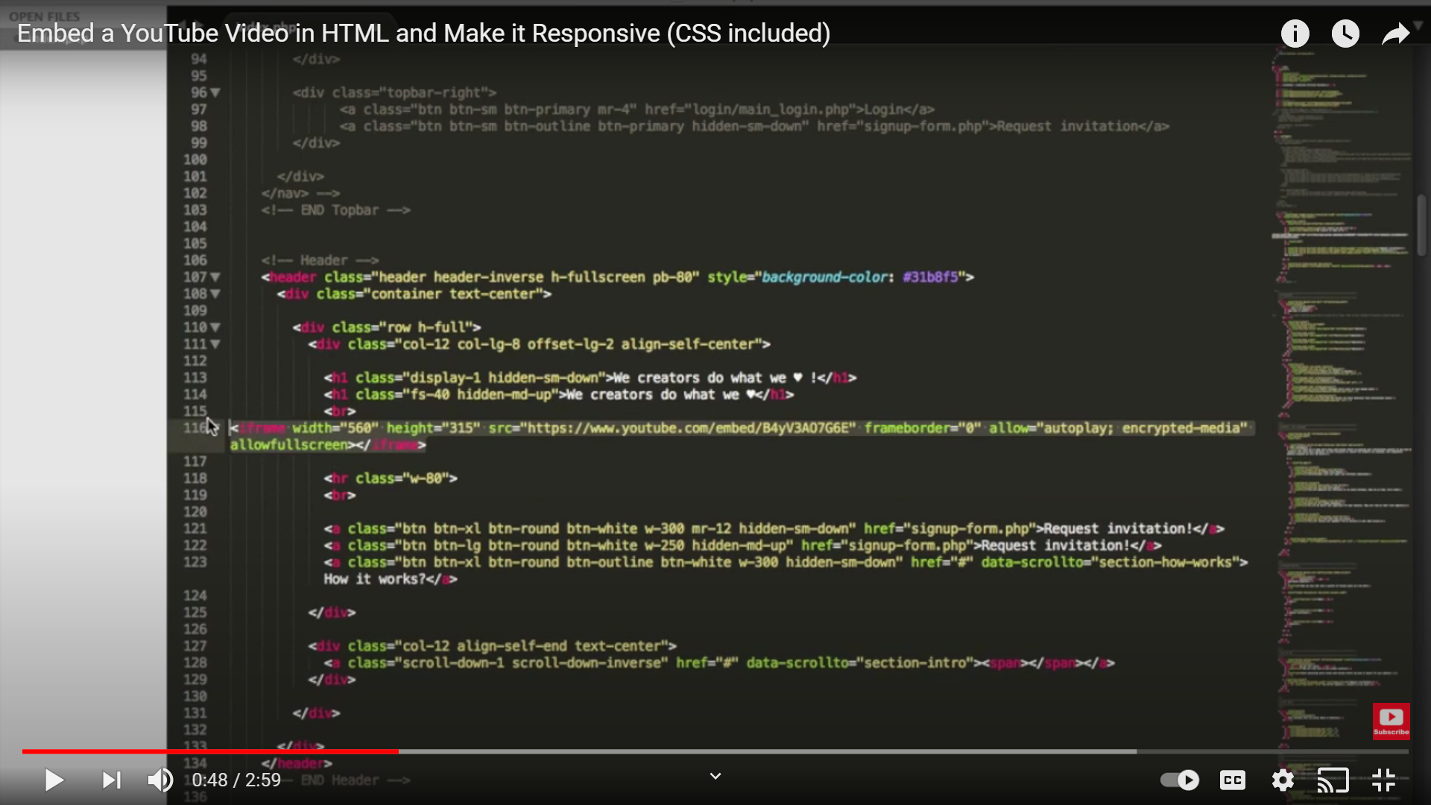This screenshot has height=805, width=1431.
Task: Click the 'END Topbar' comment line
Action: click(x=335, y=210)
